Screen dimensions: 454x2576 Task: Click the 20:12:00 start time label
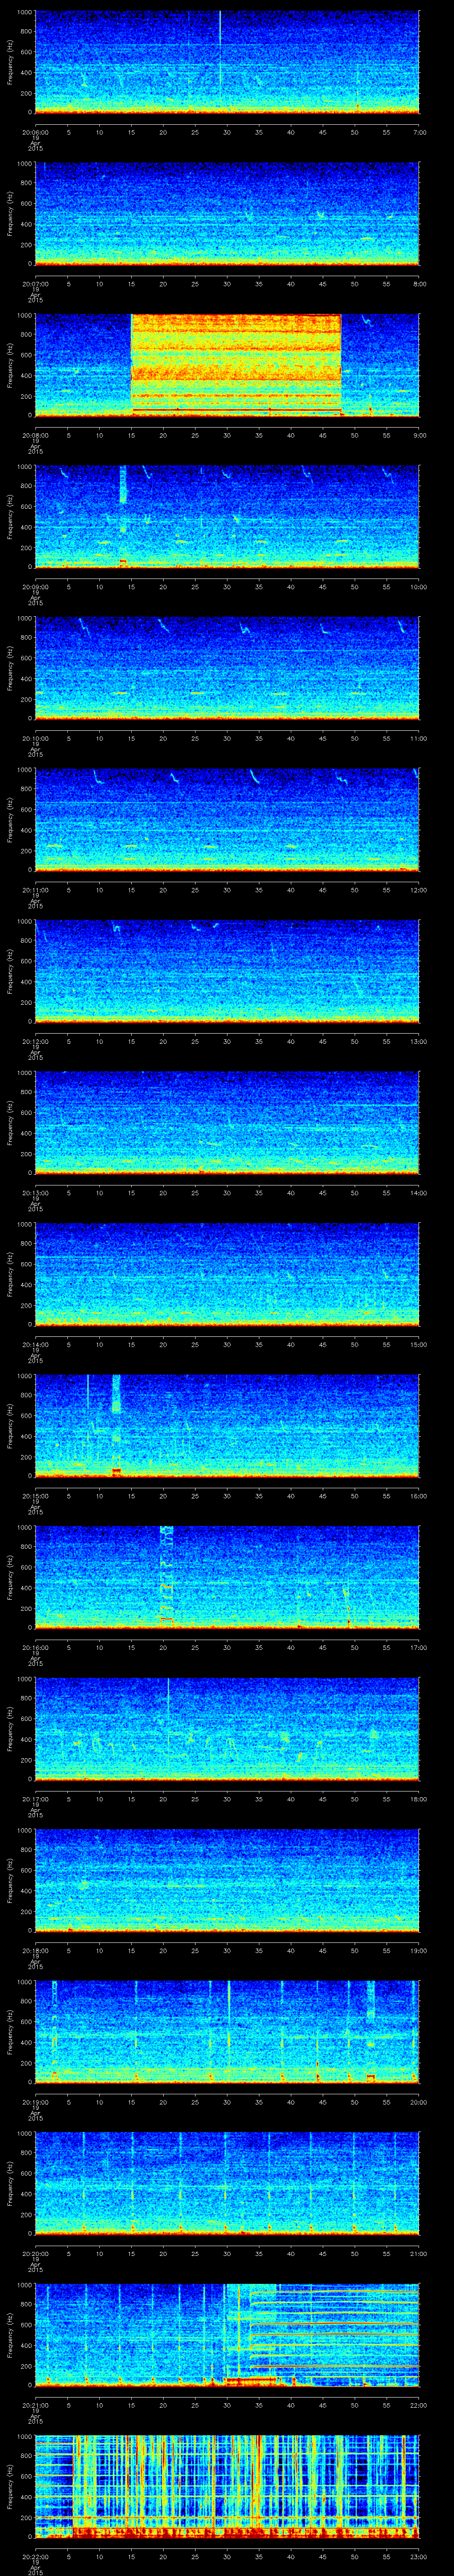click(35, 1041)
